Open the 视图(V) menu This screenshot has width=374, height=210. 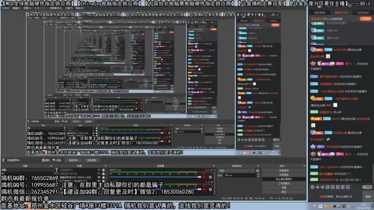click(x=27, y=8)
